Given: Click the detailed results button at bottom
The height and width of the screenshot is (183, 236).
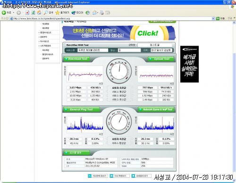Looking at the screenshot, I should (141, 176).
